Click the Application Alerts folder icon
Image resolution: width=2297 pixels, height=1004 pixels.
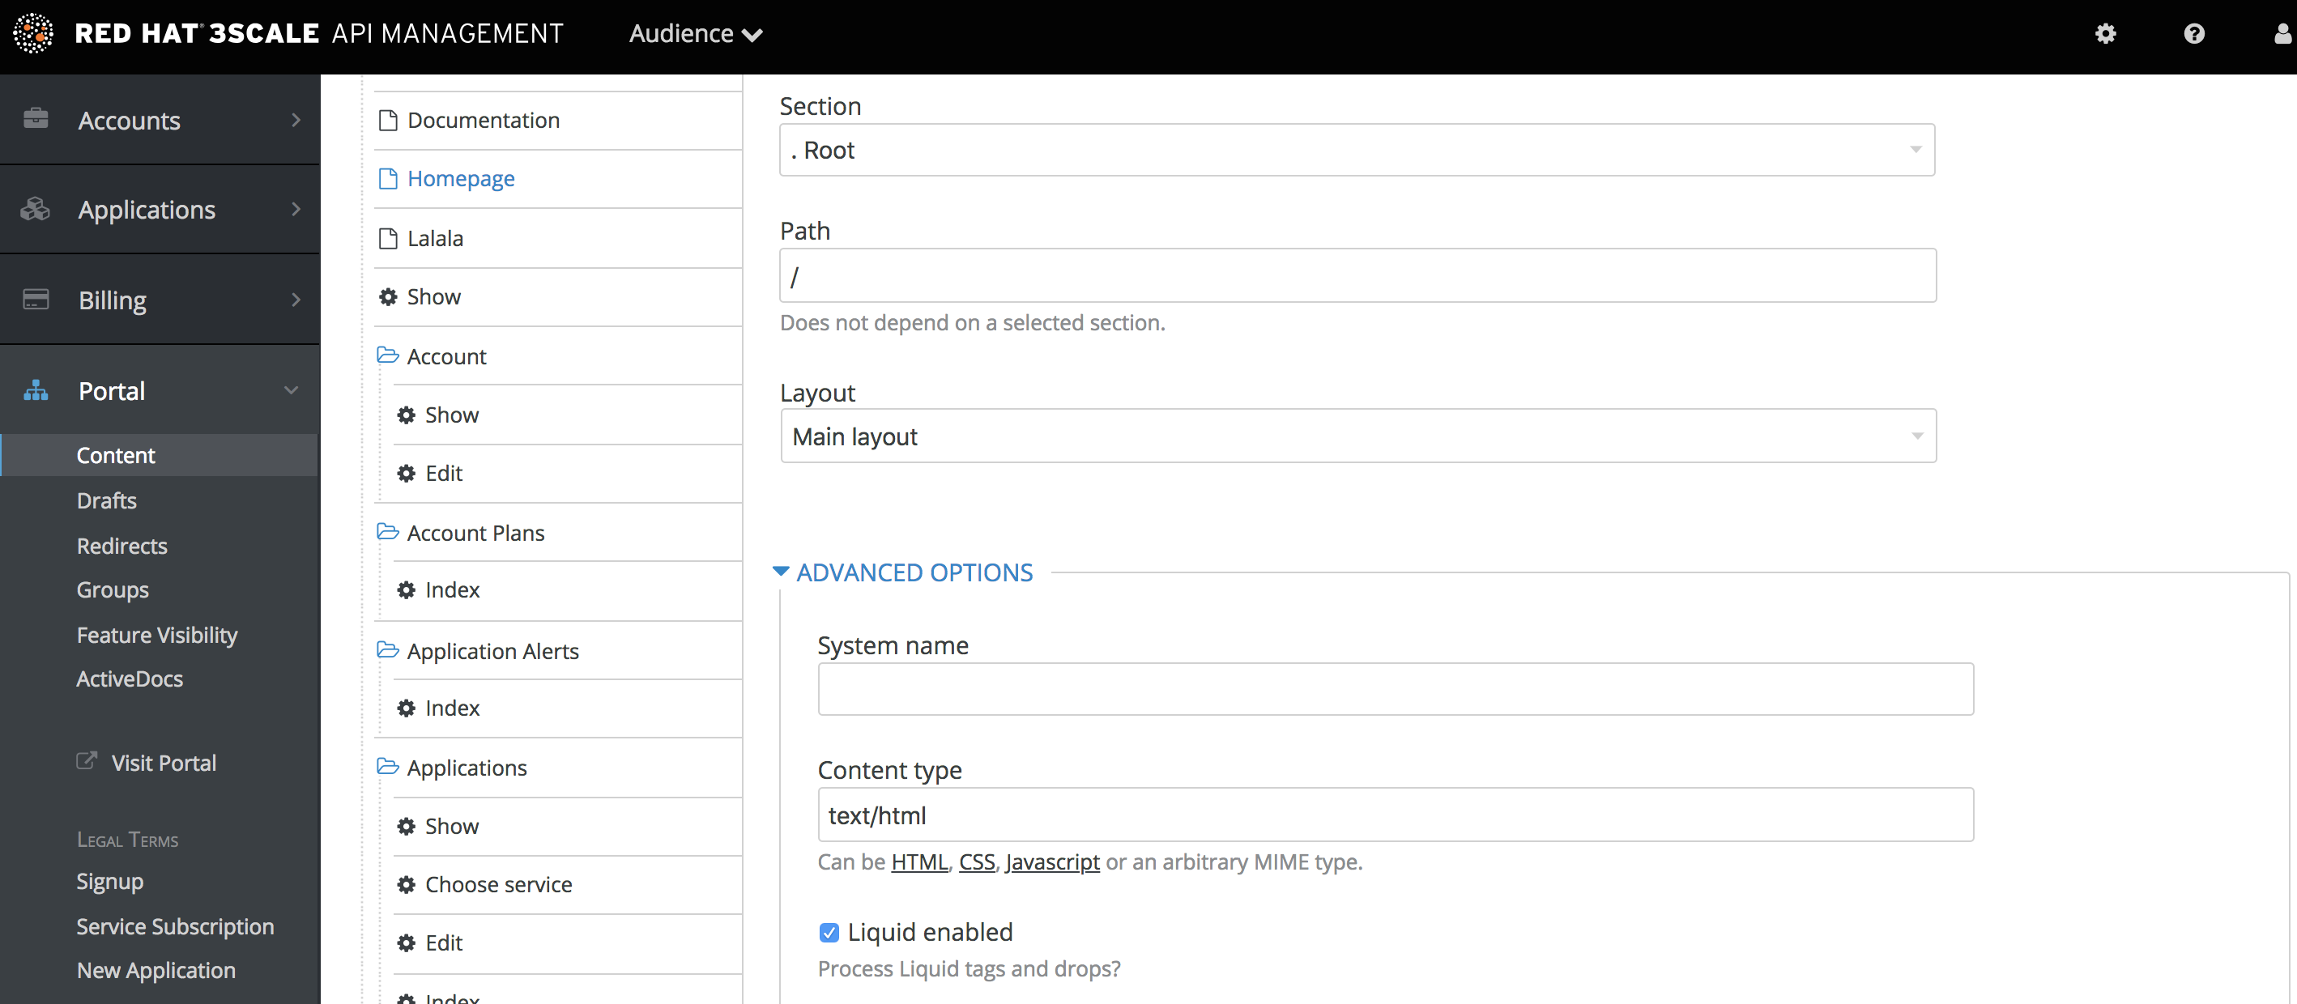[x=386, y=650]
